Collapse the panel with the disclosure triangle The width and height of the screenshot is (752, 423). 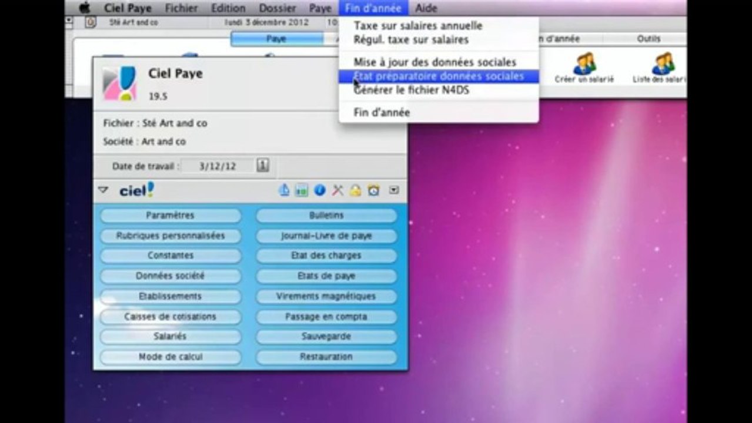coord(103,190)
